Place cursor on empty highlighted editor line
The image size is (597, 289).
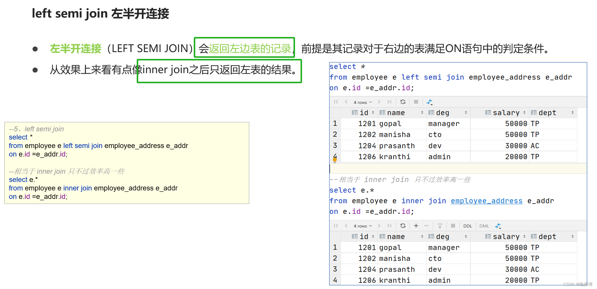pos(458,168)
